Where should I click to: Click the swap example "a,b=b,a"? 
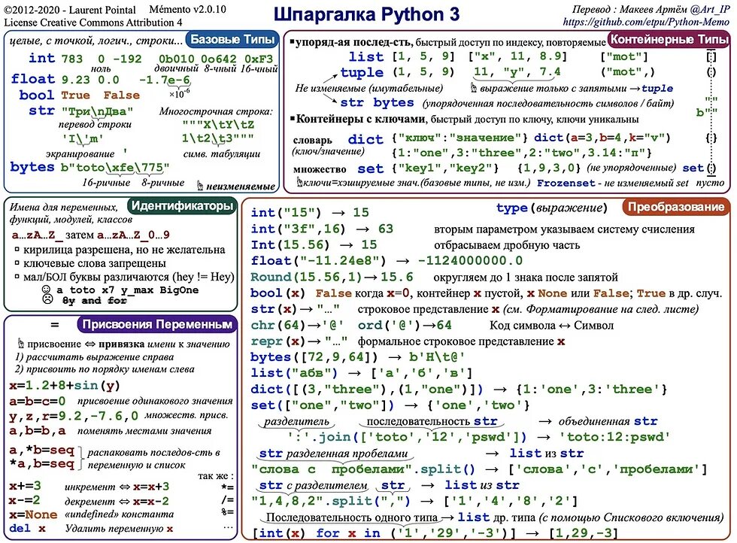37,431
